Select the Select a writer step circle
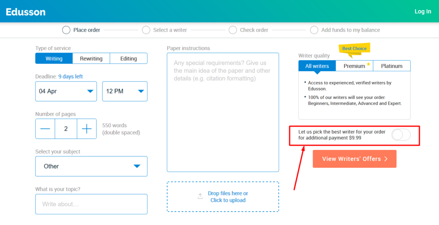439x225 pixels. (146, 30)
